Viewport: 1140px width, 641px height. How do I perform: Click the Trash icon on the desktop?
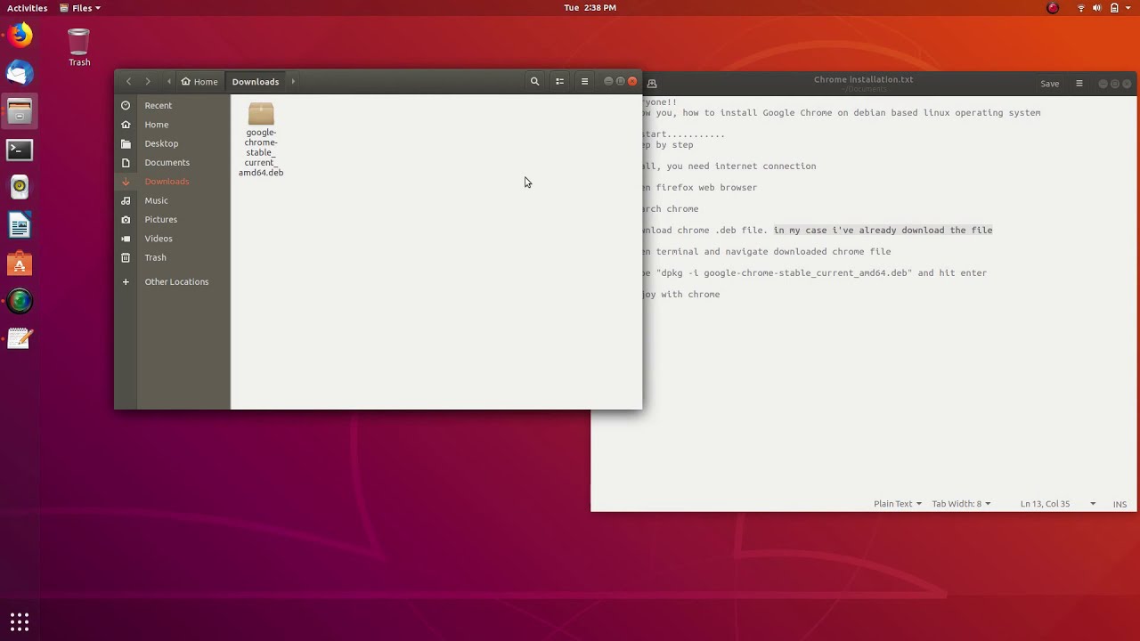[79, 48]
